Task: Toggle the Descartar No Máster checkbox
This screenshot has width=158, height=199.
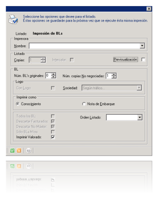Action: pos(53,127)
